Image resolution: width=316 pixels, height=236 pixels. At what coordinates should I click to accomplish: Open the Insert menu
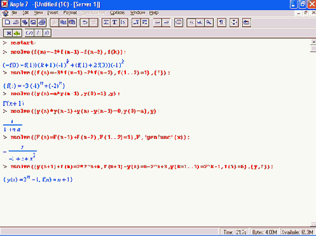(53, 13)
